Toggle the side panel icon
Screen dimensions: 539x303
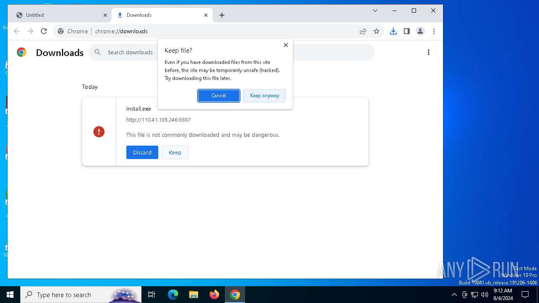pyautogui.click(x=407, y=31)
